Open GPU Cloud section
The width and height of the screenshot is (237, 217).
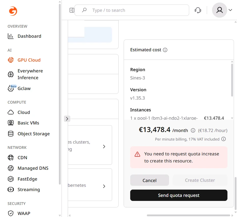29,60
